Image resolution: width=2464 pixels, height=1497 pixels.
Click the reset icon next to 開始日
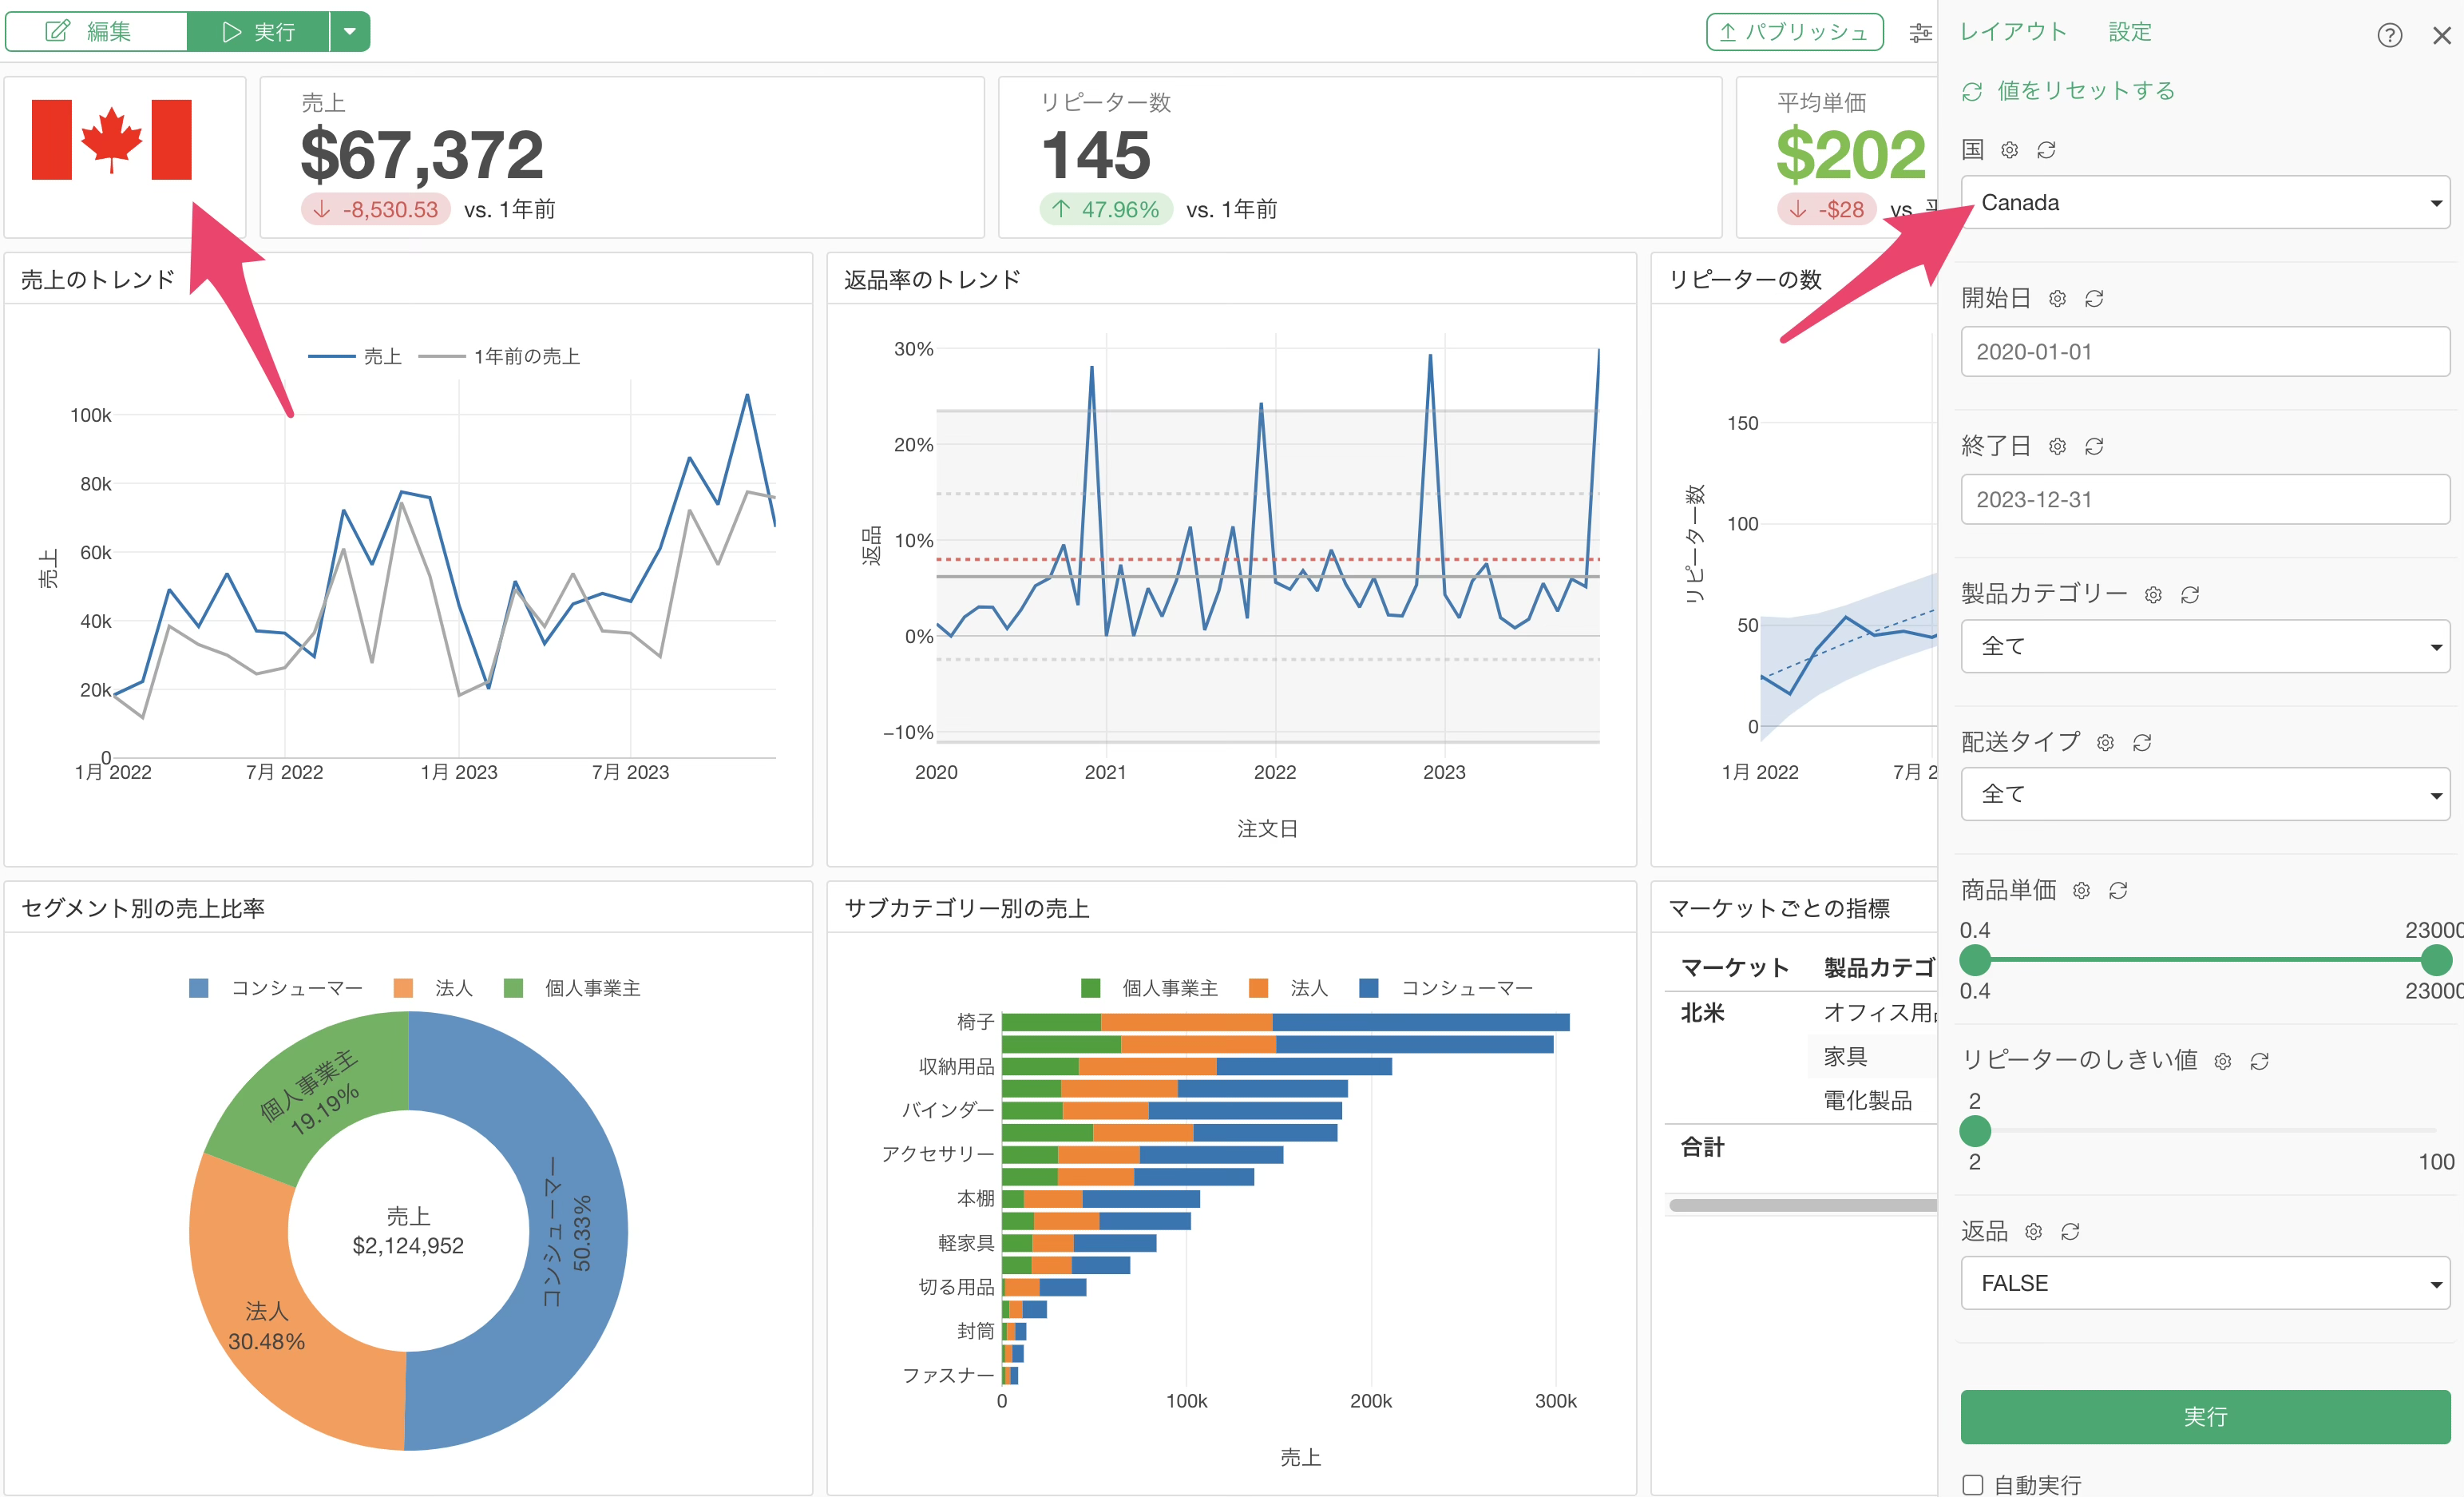2094,298
